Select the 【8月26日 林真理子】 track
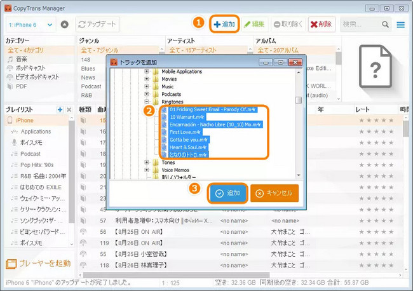The width and height of the screenshot is (413, 291). click(140, 265)
